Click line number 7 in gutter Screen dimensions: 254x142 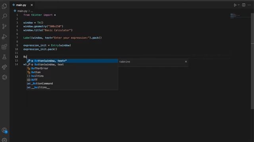click(17, 38)
